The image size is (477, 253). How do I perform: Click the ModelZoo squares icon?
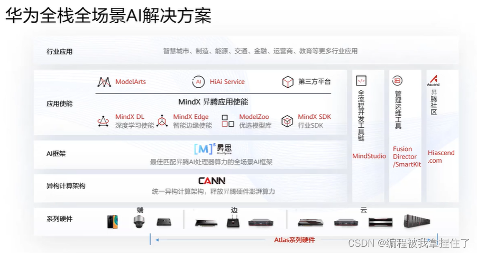click(x=228, y=120)
